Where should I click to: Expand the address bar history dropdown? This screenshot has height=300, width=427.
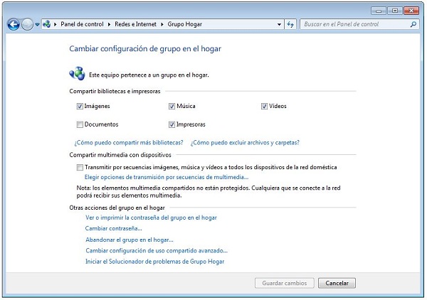point(278,24)
